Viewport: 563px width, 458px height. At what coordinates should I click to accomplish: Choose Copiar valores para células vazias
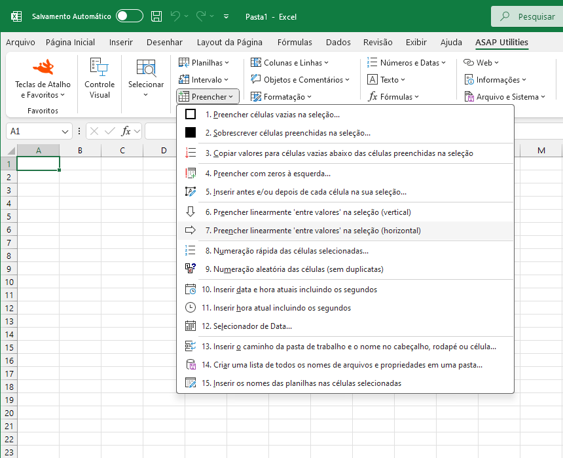point(345,153)
